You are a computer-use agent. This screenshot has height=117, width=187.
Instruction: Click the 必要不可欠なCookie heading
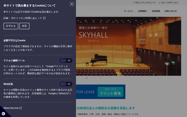click(14, 40)
